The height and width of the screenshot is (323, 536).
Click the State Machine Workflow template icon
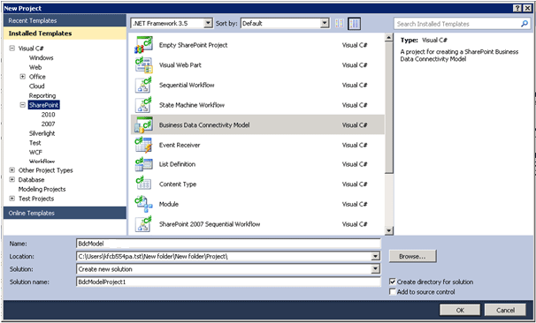click(x=143, y=105)
